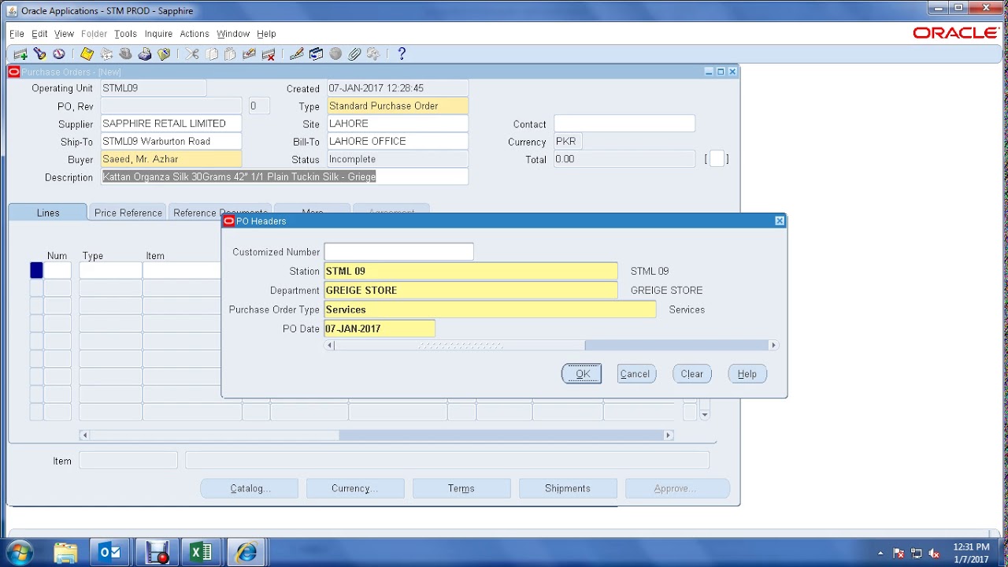The width and height of the screenshot is (1008, 567).
Task: Click the New record toolbar icon
Action: click(x=20, y=54)
